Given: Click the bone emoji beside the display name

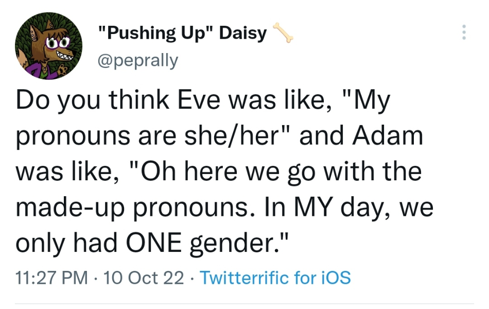Looking at the screenshot, I should [282, 33].
